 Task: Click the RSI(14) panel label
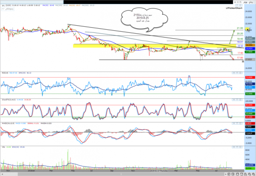pos(5,73)
